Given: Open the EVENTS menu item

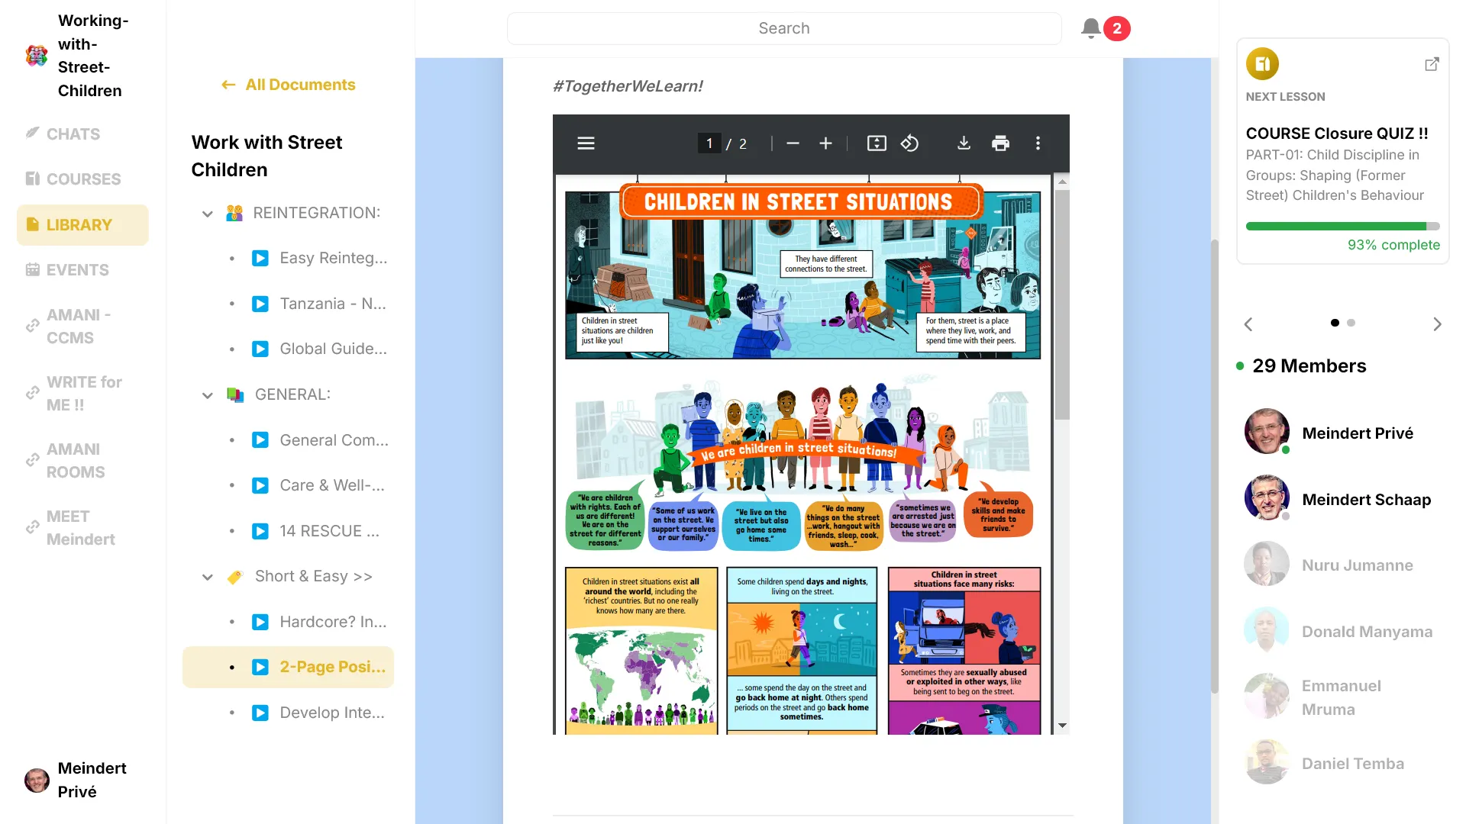Looking at the screenshot, I should coord(77,270).
